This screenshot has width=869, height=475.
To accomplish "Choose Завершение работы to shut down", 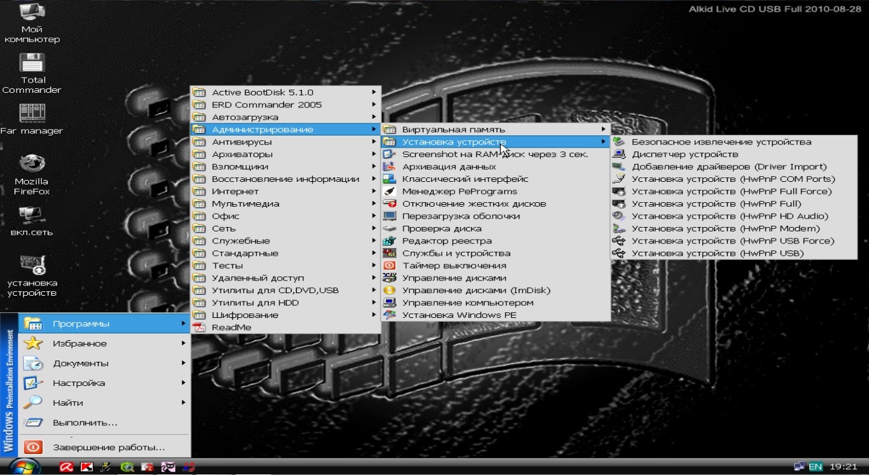I will (x=104, y=447).
